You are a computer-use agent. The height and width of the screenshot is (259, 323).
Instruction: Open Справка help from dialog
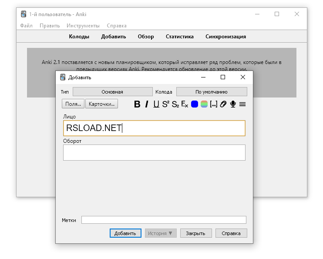coord(231,233)
